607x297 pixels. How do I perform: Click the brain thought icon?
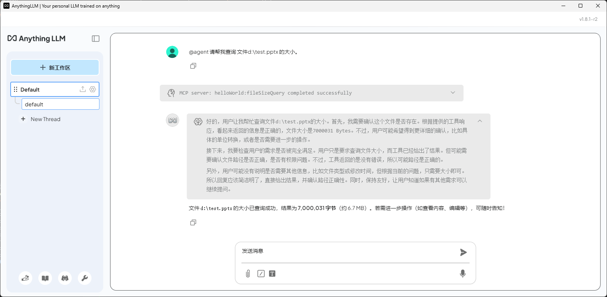[198, 121]
